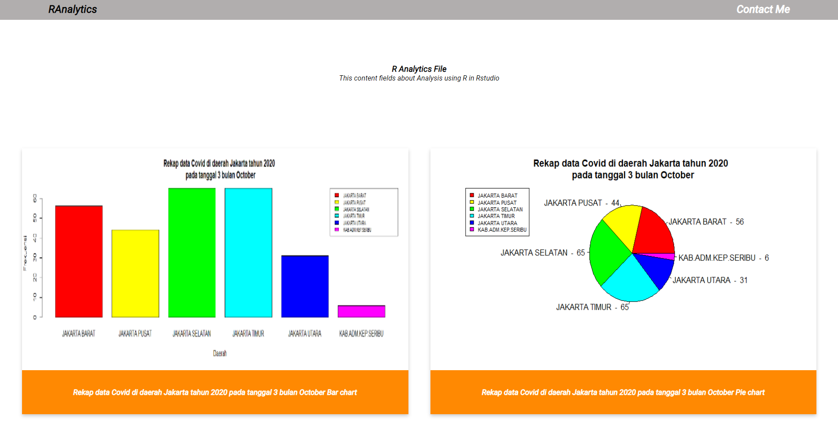This screenshot has width=838, height=423.
Task: Click the yellow JAKARTA PUSAT legend swatch
Action: (x=472, y=202)
